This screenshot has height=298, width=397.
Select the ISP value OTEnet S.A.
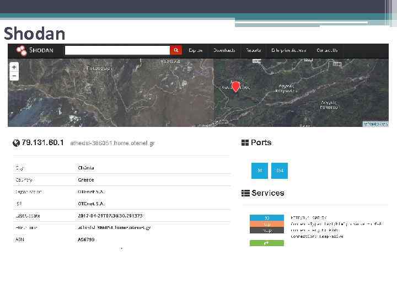pos(91,204)
